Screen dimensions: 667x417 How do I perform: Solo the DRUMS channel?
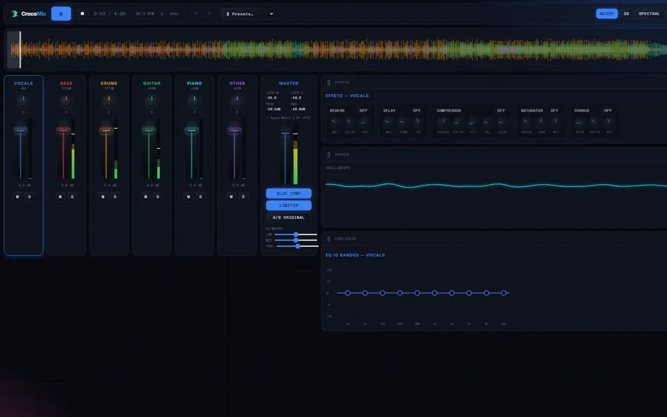(115, 197)
